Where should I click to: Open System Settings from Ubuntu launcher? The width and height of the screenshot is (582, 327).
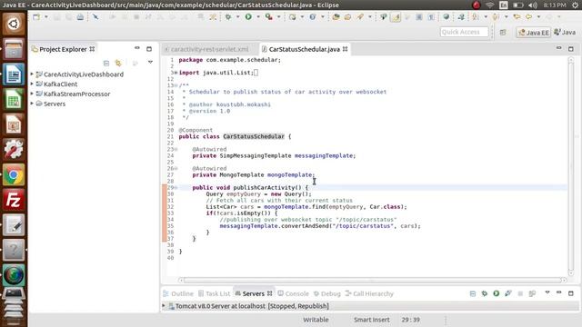[x=14, y=150]
